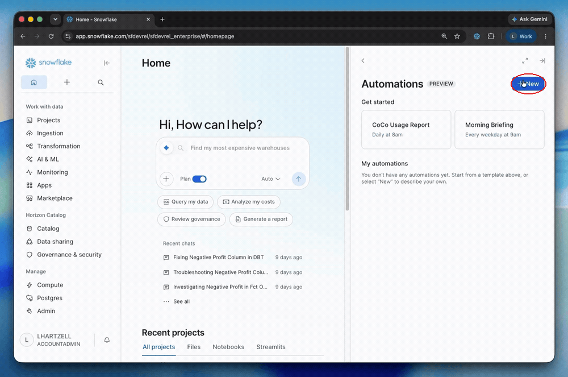Expand the Automations panel to full screen
Viewport: 568px width, 377px height.
pos(525,61)
